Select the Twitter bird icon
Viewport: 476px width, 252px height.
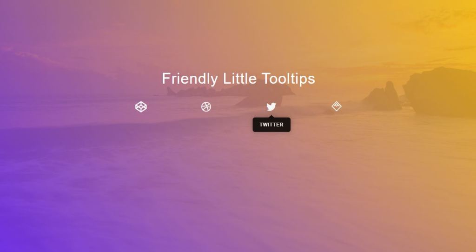271,107
